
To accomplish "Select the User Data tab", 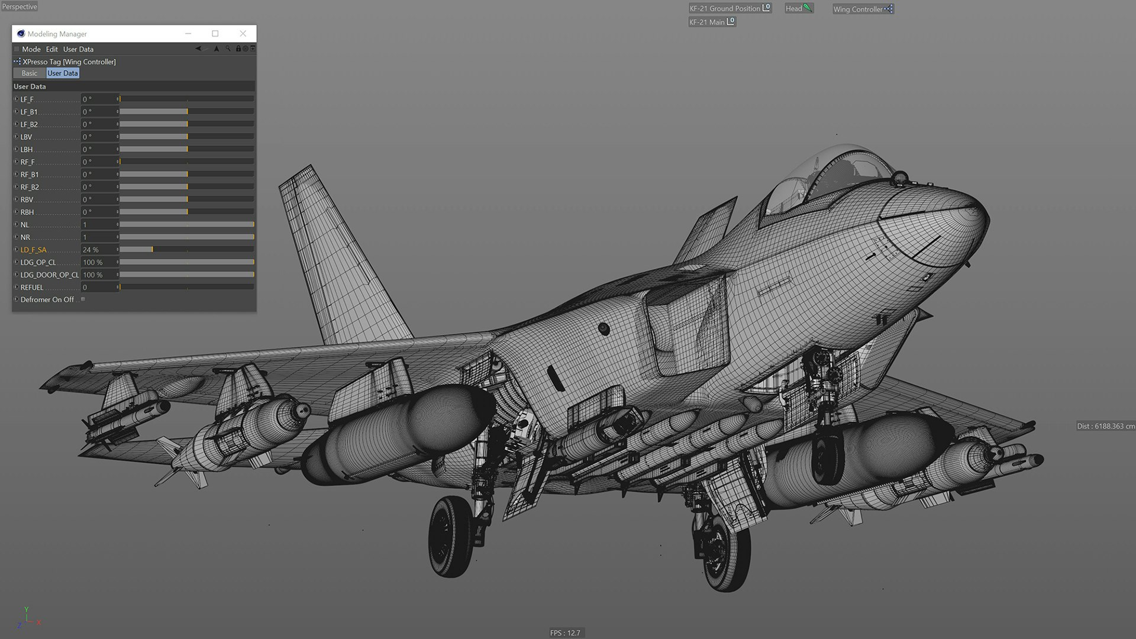I will (x=63, y=73).
